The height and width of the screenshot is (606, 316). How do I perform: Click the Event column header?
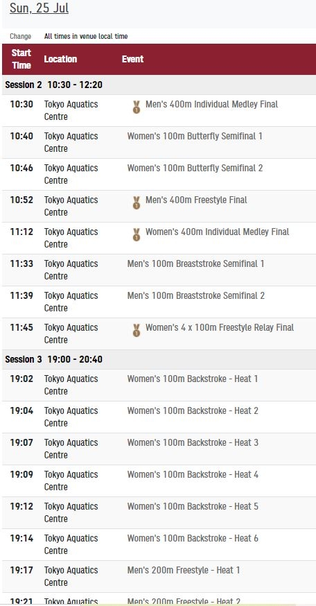(x=132, y=59)
